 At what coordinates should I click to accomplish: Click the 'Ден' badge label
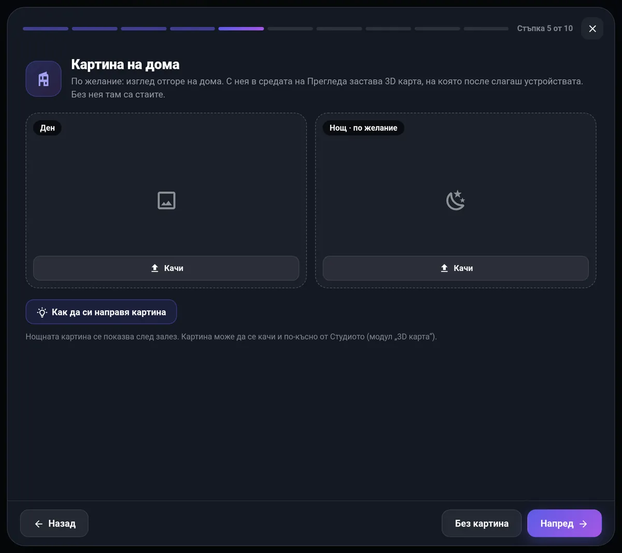click(48, 128)
